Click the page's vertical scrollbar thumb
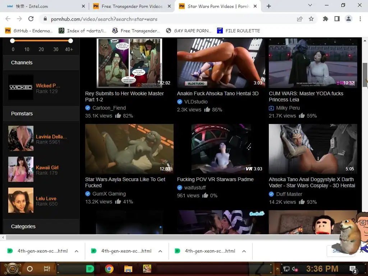Screen dimensions: 368x276 (x=365, y=75)
